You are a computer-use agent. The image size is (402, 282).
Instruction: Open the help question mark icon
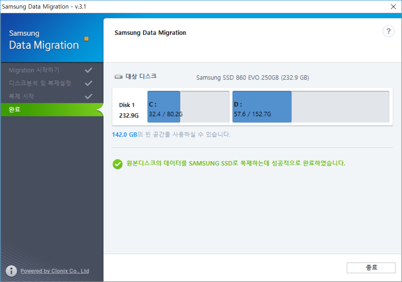click(388, 32)
